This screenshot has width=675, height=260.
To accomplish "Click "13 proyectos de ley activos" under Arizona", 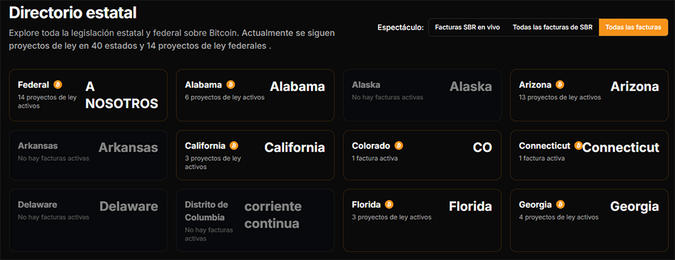I will pyautogui.click(x=560, y=98).
